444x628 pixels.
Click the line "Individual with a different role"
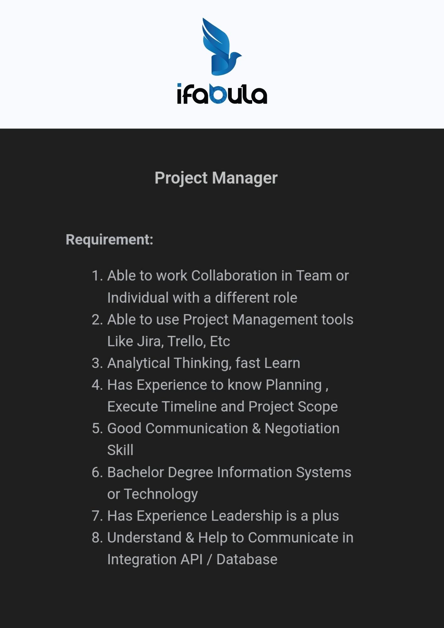[x=202, y=298]
